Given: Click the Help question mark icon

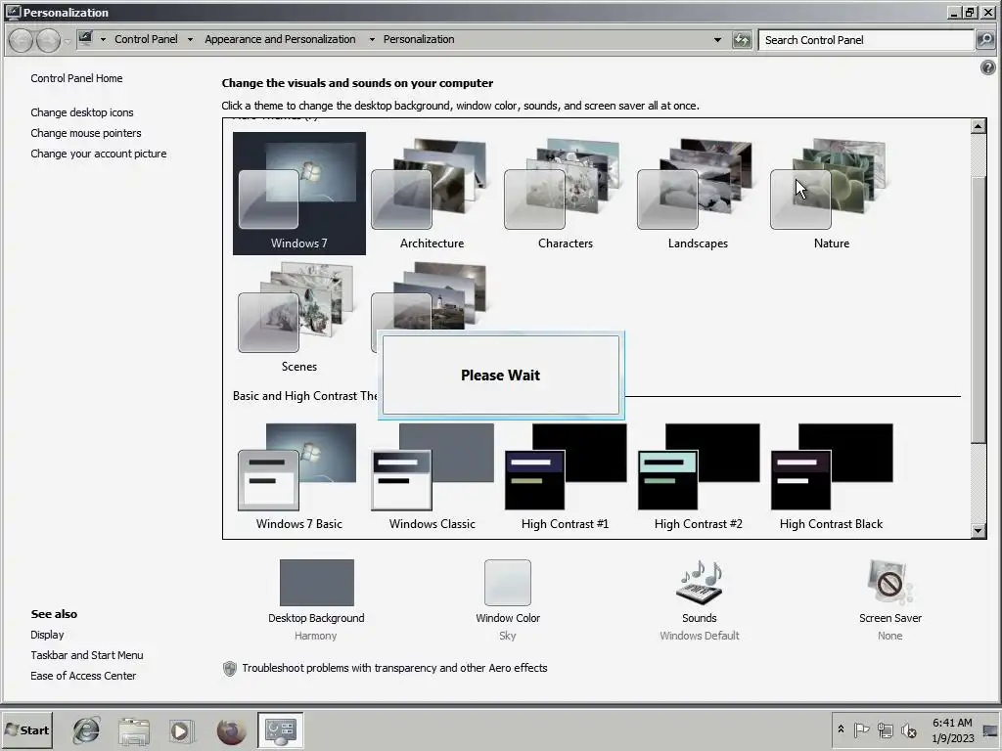Looking at the screenshot, I should pos(987,67).
